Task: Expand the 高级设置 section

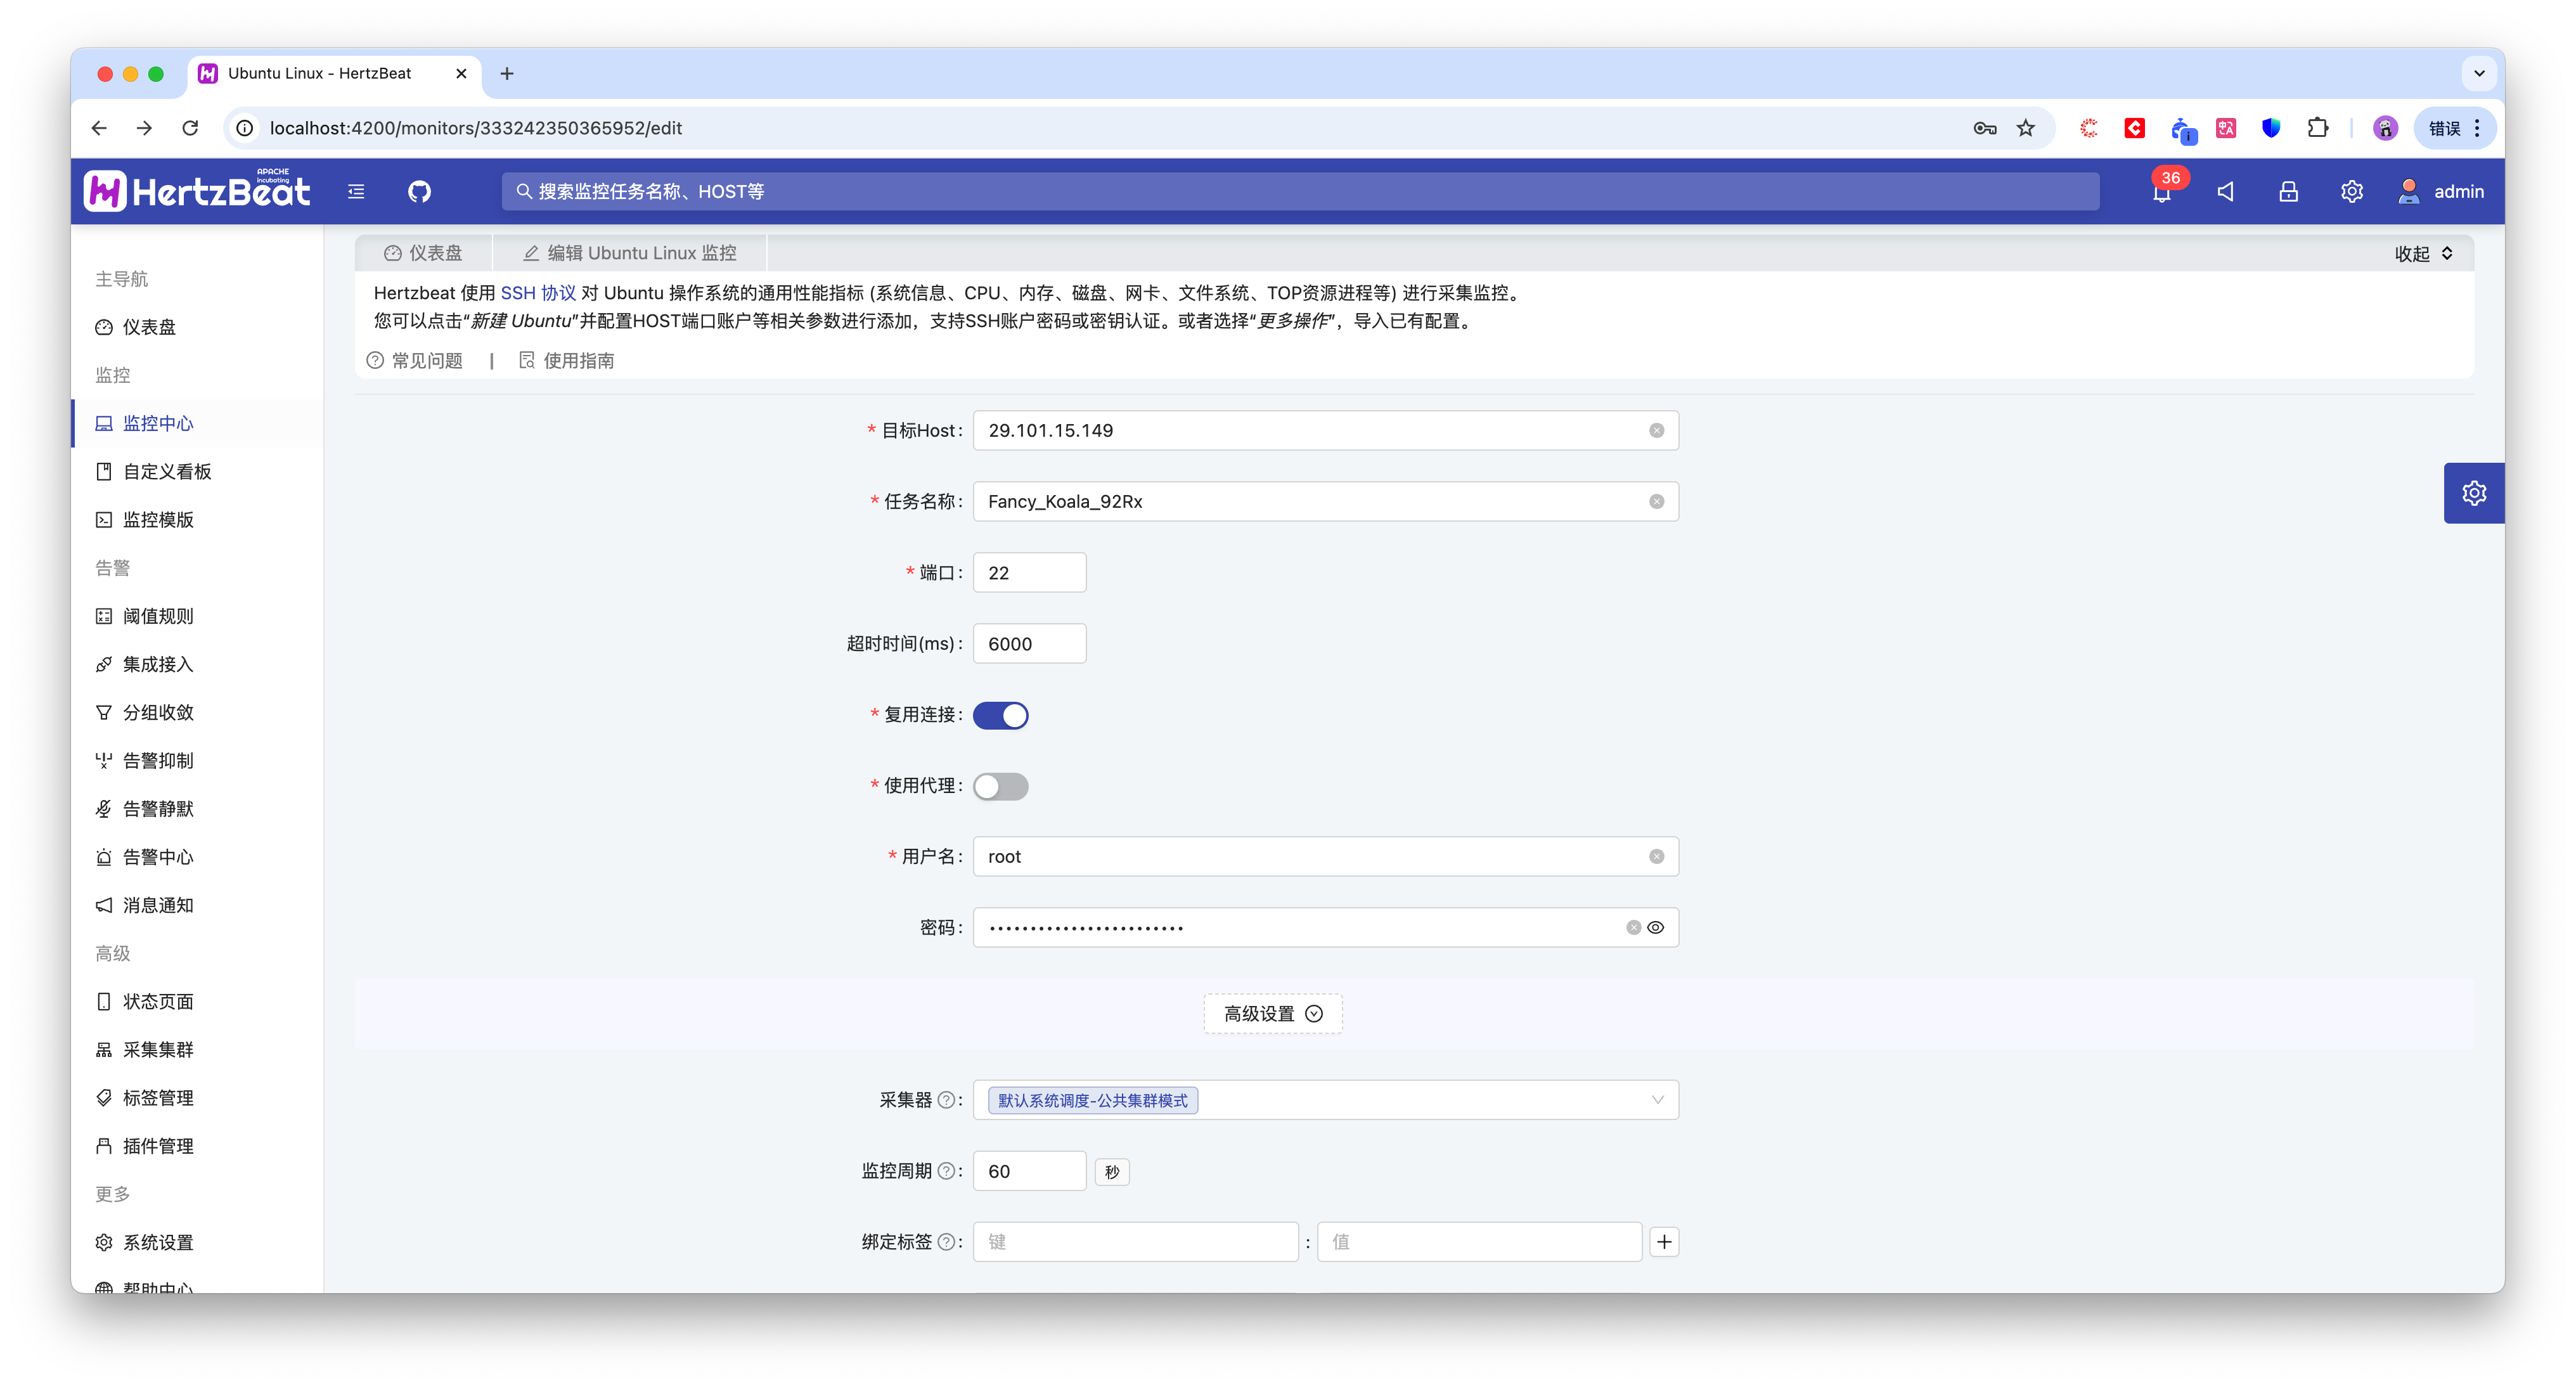Action: [x=1272, y=1013]
